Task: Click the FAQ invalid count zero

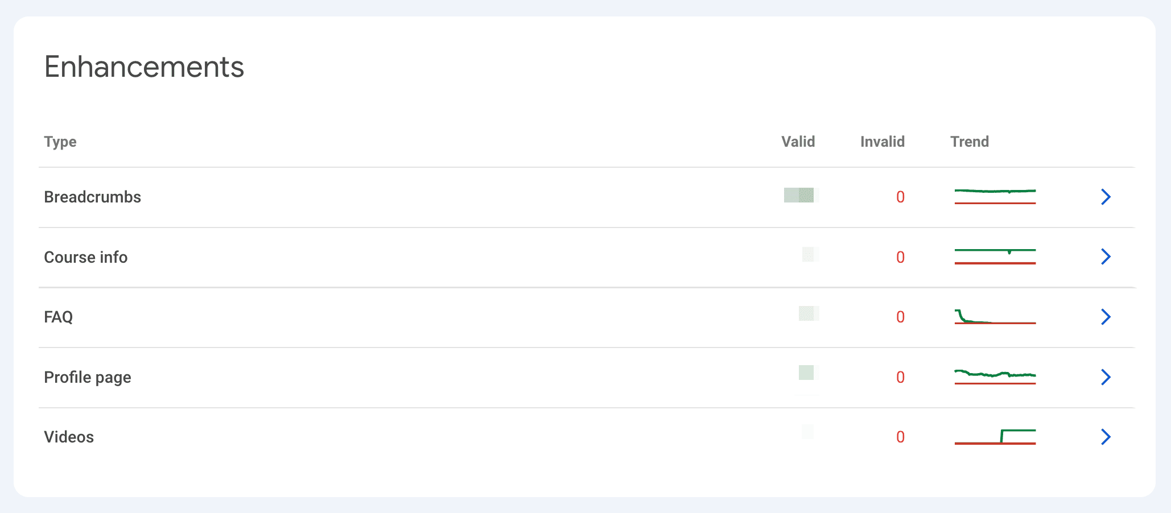Action: 900,317
